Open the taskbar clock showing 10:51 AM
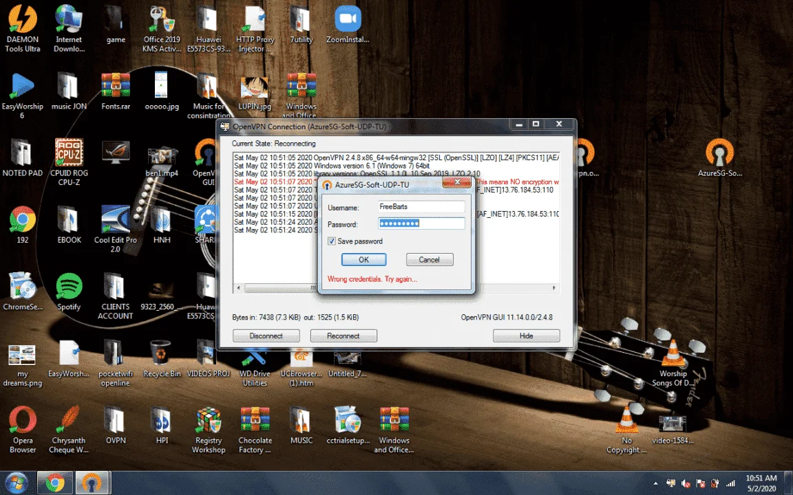 (761, 483)
